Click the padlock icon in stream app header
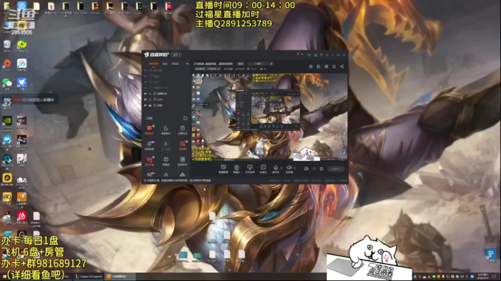 (318, 67)
